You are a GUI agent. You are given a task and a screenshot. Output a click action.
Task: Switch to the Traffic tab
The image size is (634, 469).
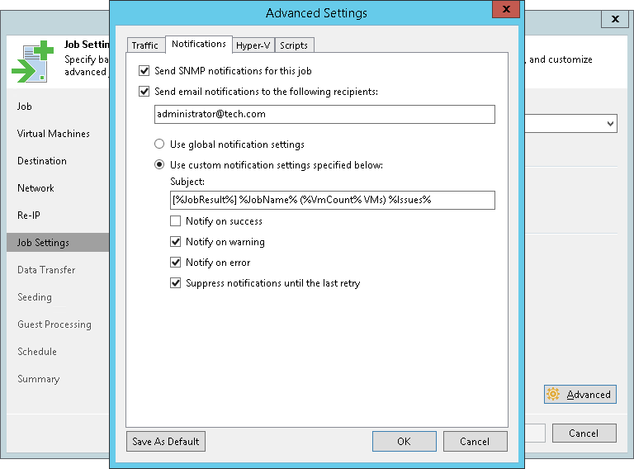pyautogui.click(x=145, y=45)
